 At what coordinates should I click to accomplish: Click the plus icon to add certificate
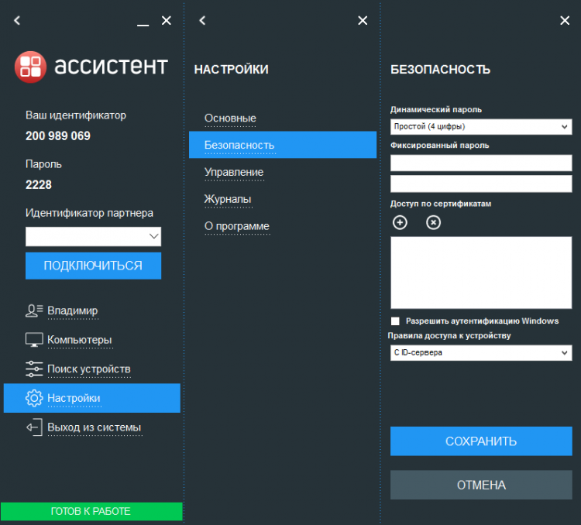(400, 223)
